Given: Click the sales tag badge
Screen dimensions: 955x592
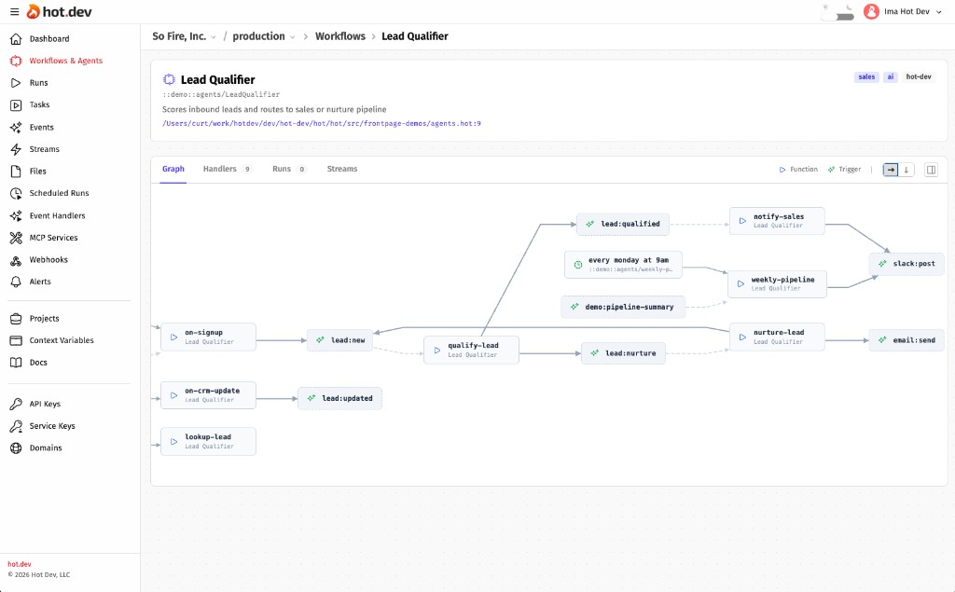Looking at the screenshot, I should [865, 76].
